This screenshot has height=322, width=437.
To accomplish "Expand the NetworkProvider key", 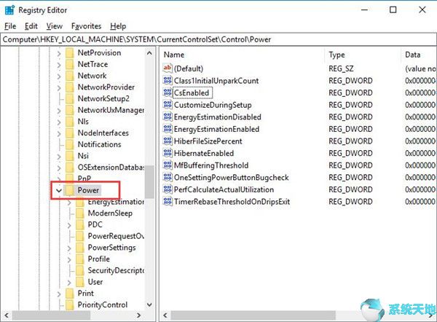I will (x=59, y=87).
